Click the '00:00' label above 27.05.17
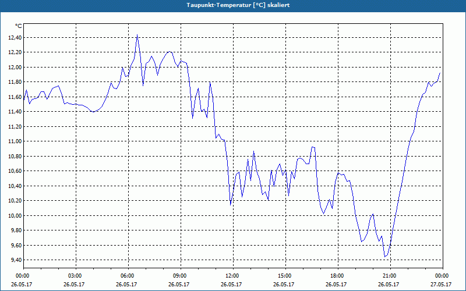 [x=443, y=276]
